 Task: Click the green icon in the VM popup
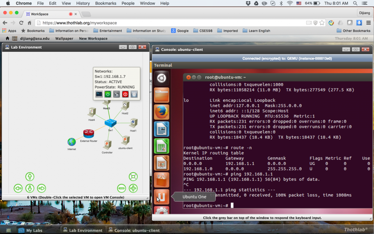pyautogui.click(x=108, y=94)
